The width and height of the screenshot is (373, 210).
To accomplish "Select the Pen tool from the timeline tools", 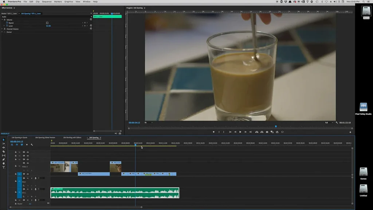I will coord(3,159).
